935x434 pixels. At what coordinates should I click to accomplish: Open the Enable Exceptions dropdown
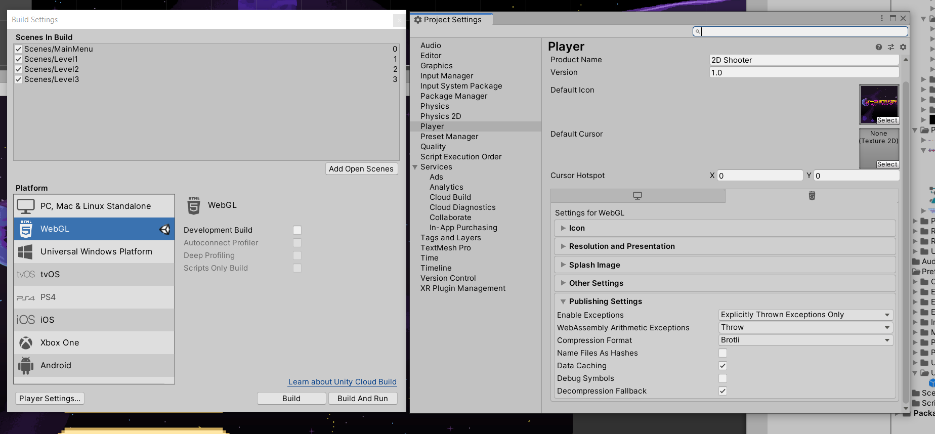pyautogui.click(x=805, y=315)
